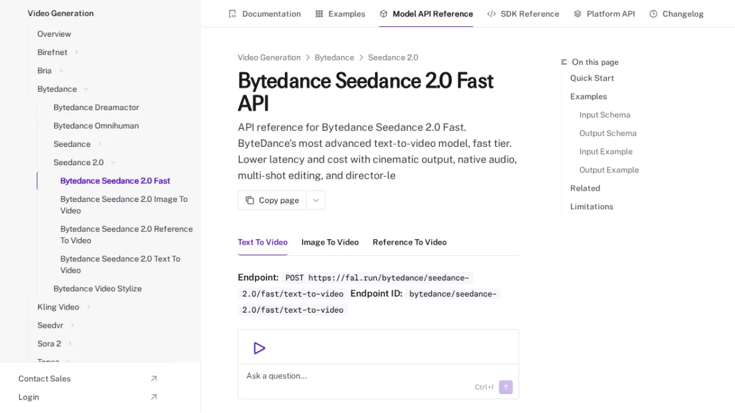This screenshot has height=413, width=735.
Task: Jump to Output Schema section
Action: tap(608, 133)
